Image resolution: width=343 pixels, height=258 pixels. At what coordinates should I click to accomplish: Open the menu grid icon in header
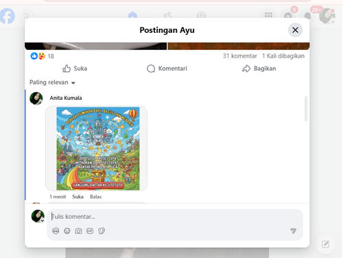268,15
